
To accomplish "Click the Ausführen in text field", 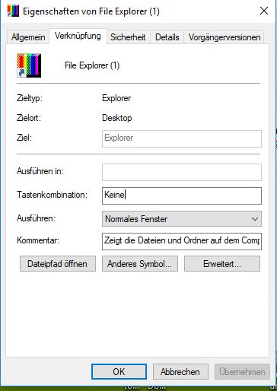I will (x=182, y=172).
